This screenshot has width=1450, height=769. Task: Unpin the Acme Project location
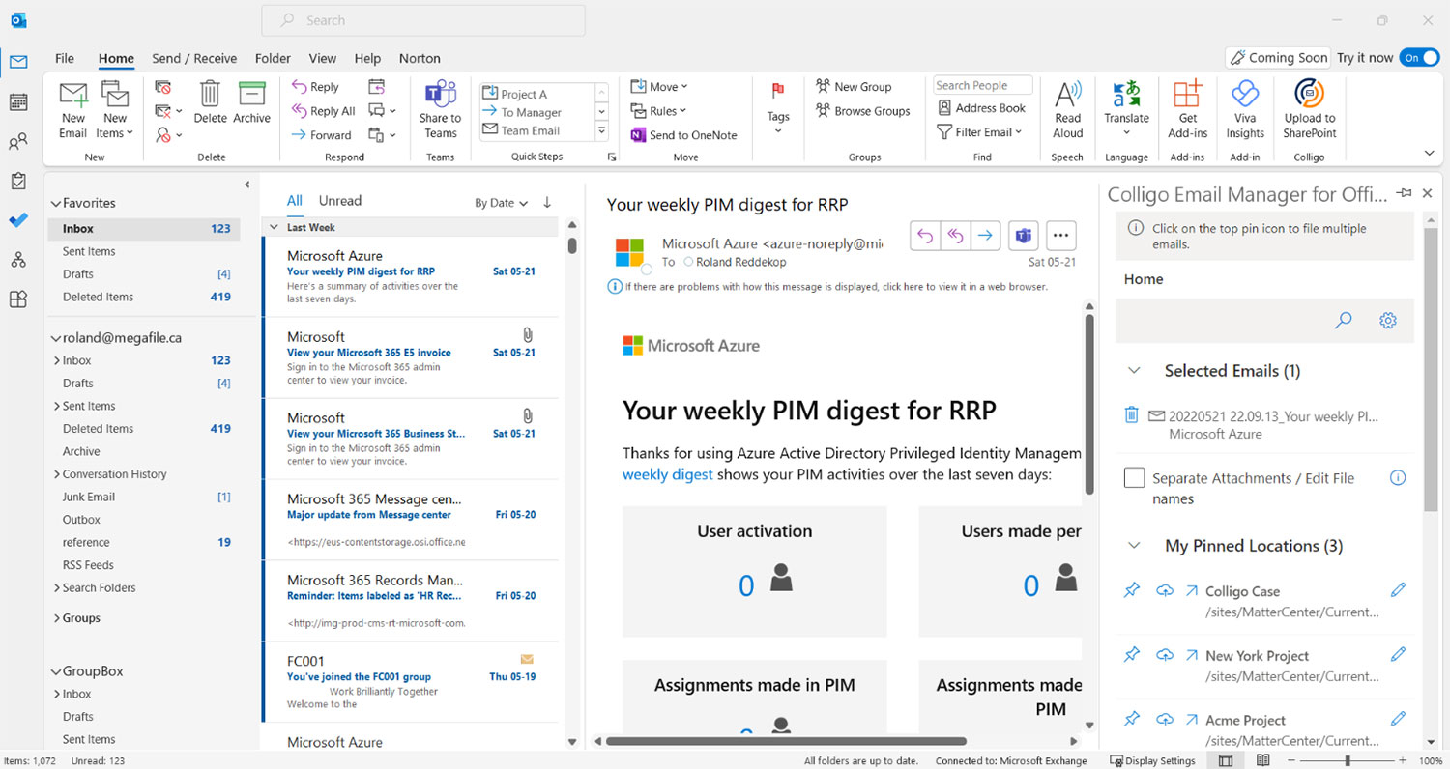click(1132, 719)
